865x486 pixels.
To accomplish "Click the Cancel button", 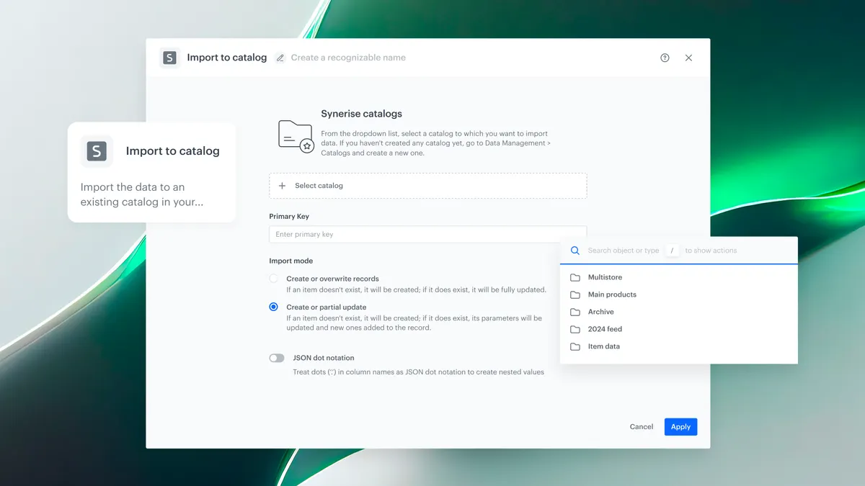I will coord(642,427).
